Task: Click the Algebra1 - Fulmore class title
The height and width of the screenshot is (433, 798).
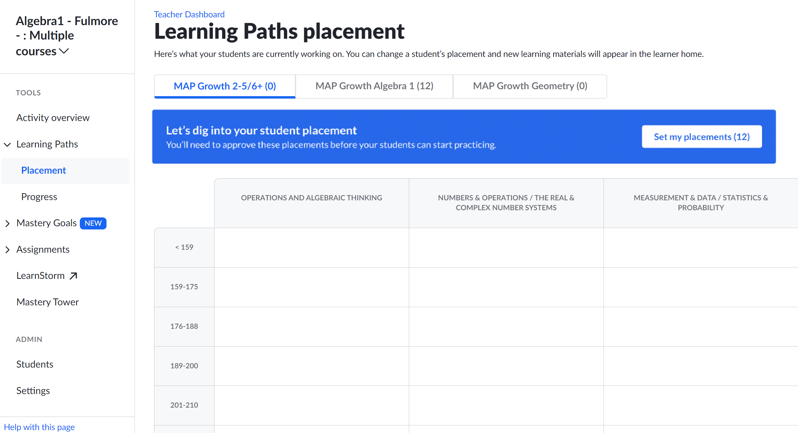Action: point(67,36)
